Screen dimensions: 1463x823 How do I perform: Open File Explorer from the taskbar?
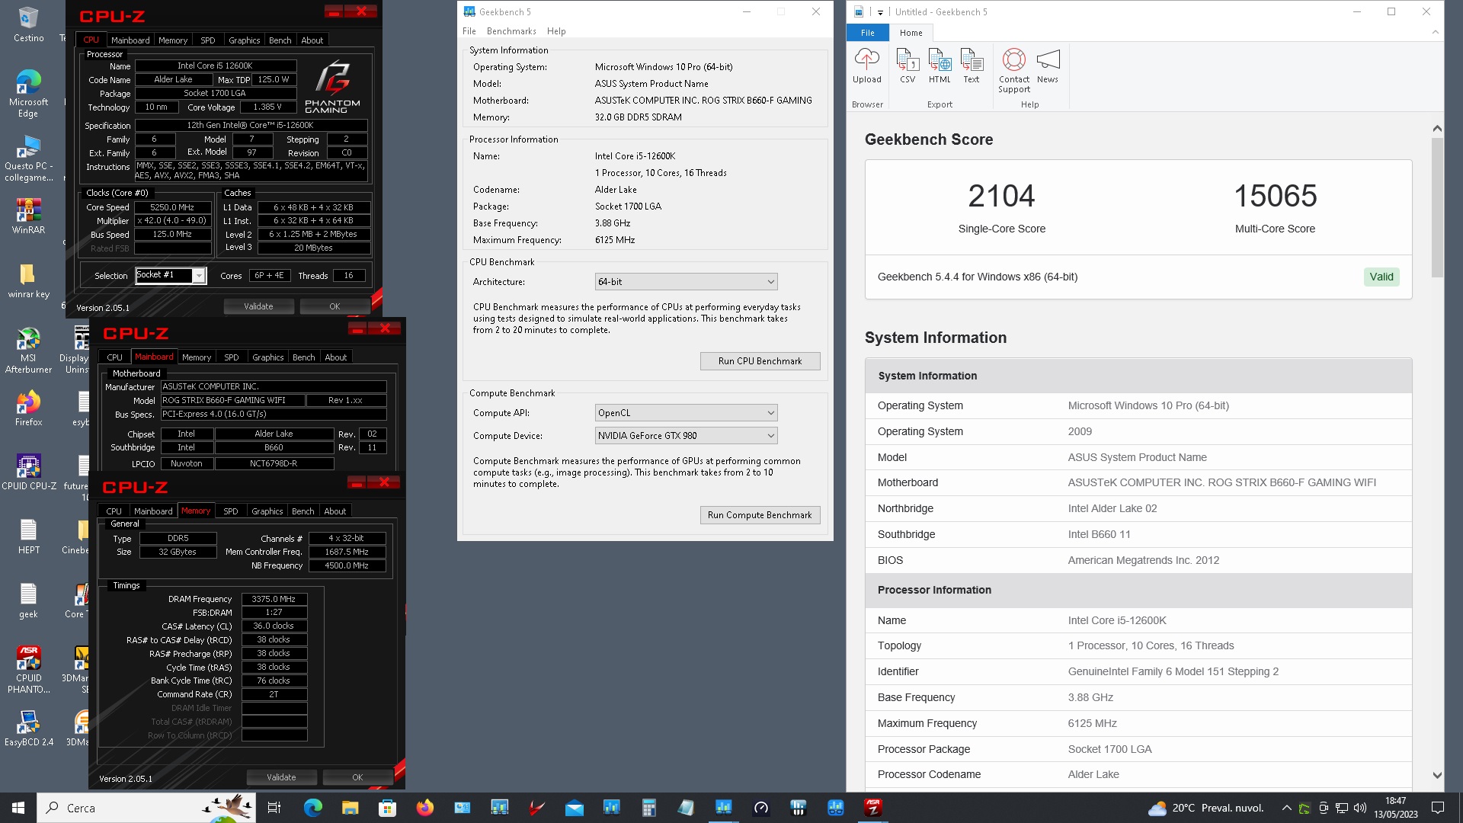(x=350, y=808)
